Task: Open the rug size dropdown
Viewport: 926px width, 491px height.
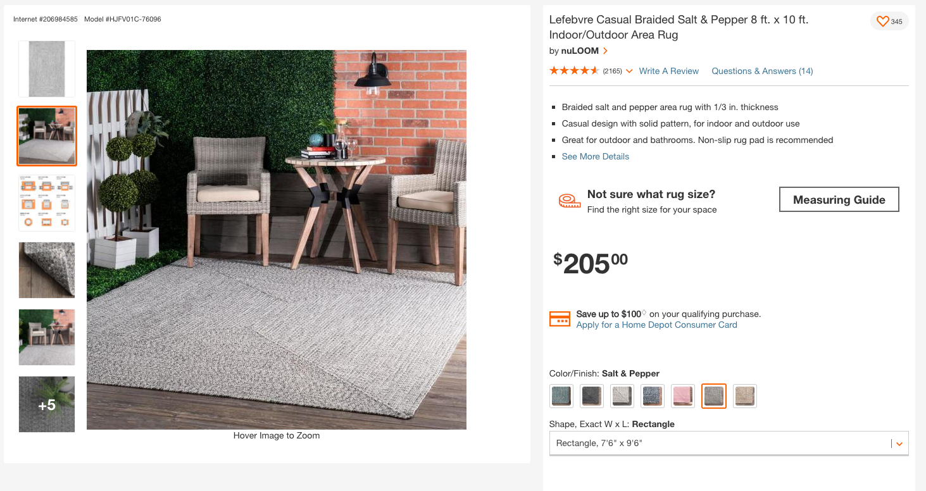Action: [x=729, y=443]
